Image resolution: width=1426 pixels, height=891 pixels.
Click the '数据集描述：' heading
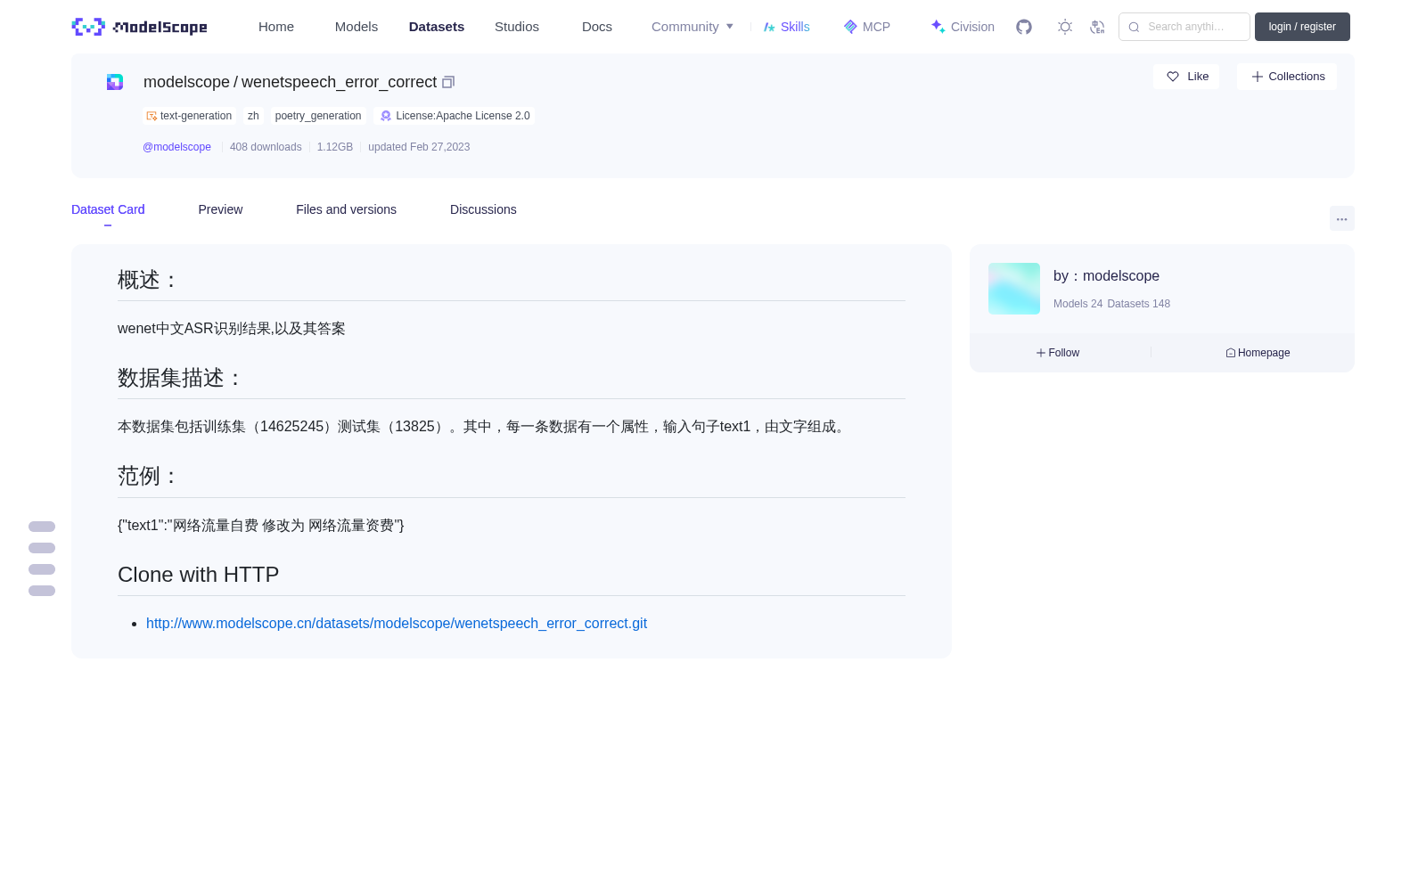tap(181, 378)
